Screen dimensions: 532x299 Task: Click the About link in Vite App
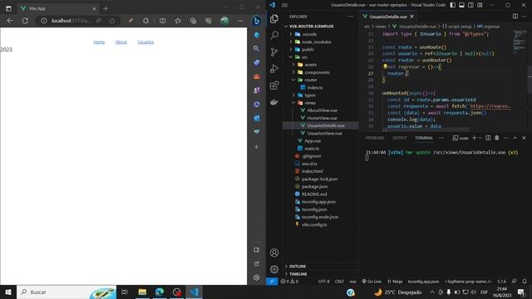coord(121,42)
